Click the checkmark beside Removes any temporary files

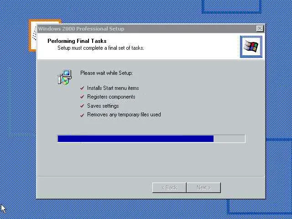pos(82,115)
